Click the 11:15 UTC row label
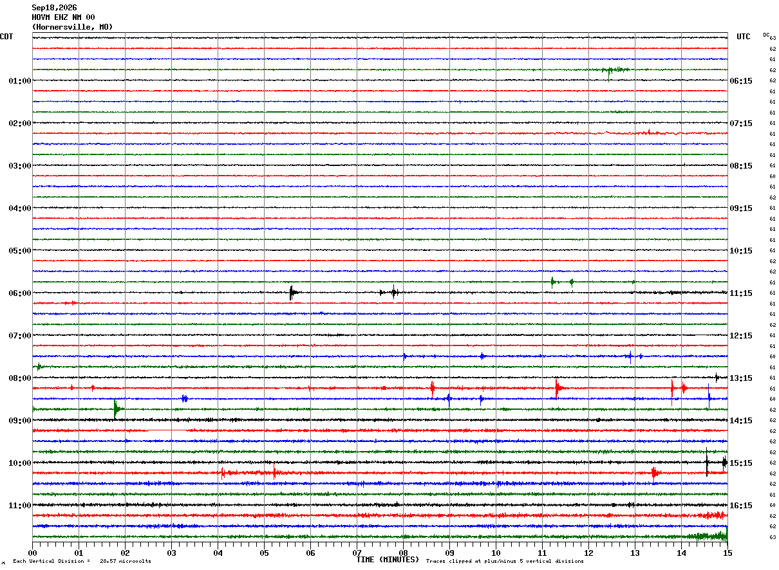Image resolution: width=779 pixels, height=570 pixels. (741, 293)
